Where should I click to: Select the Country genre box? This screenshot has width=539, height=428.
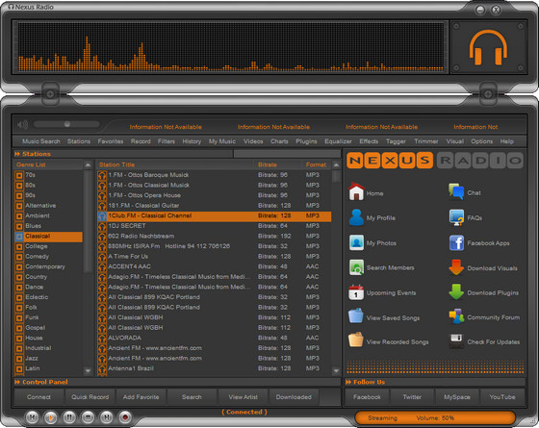pos(19,277)
